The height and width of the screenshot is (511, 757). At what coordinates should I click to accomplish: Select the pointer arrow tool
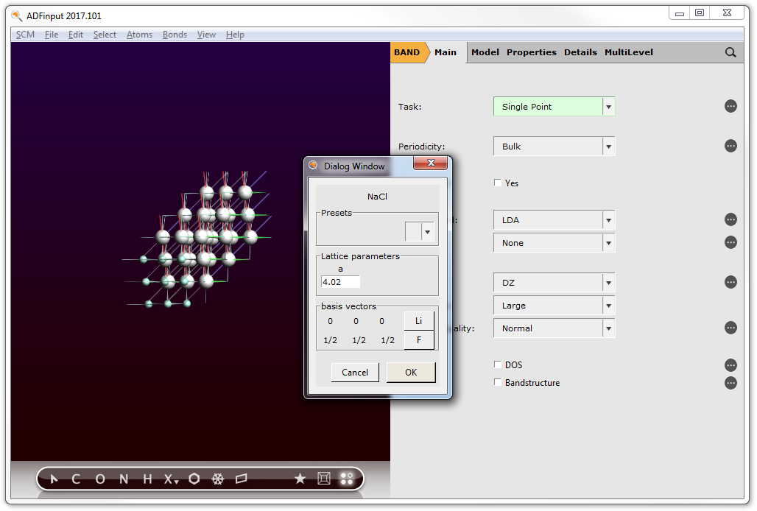(54, 479)
